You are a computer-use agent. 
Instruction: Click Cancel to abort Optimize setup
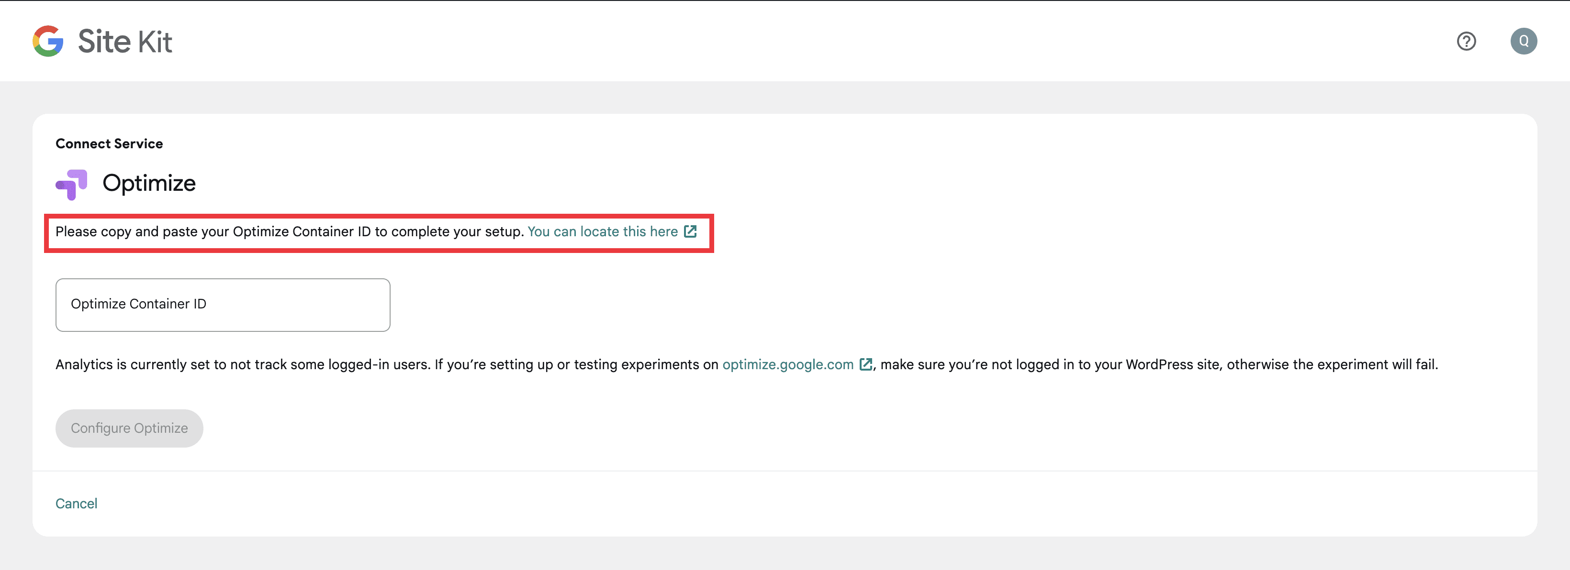tap(76, 503)
